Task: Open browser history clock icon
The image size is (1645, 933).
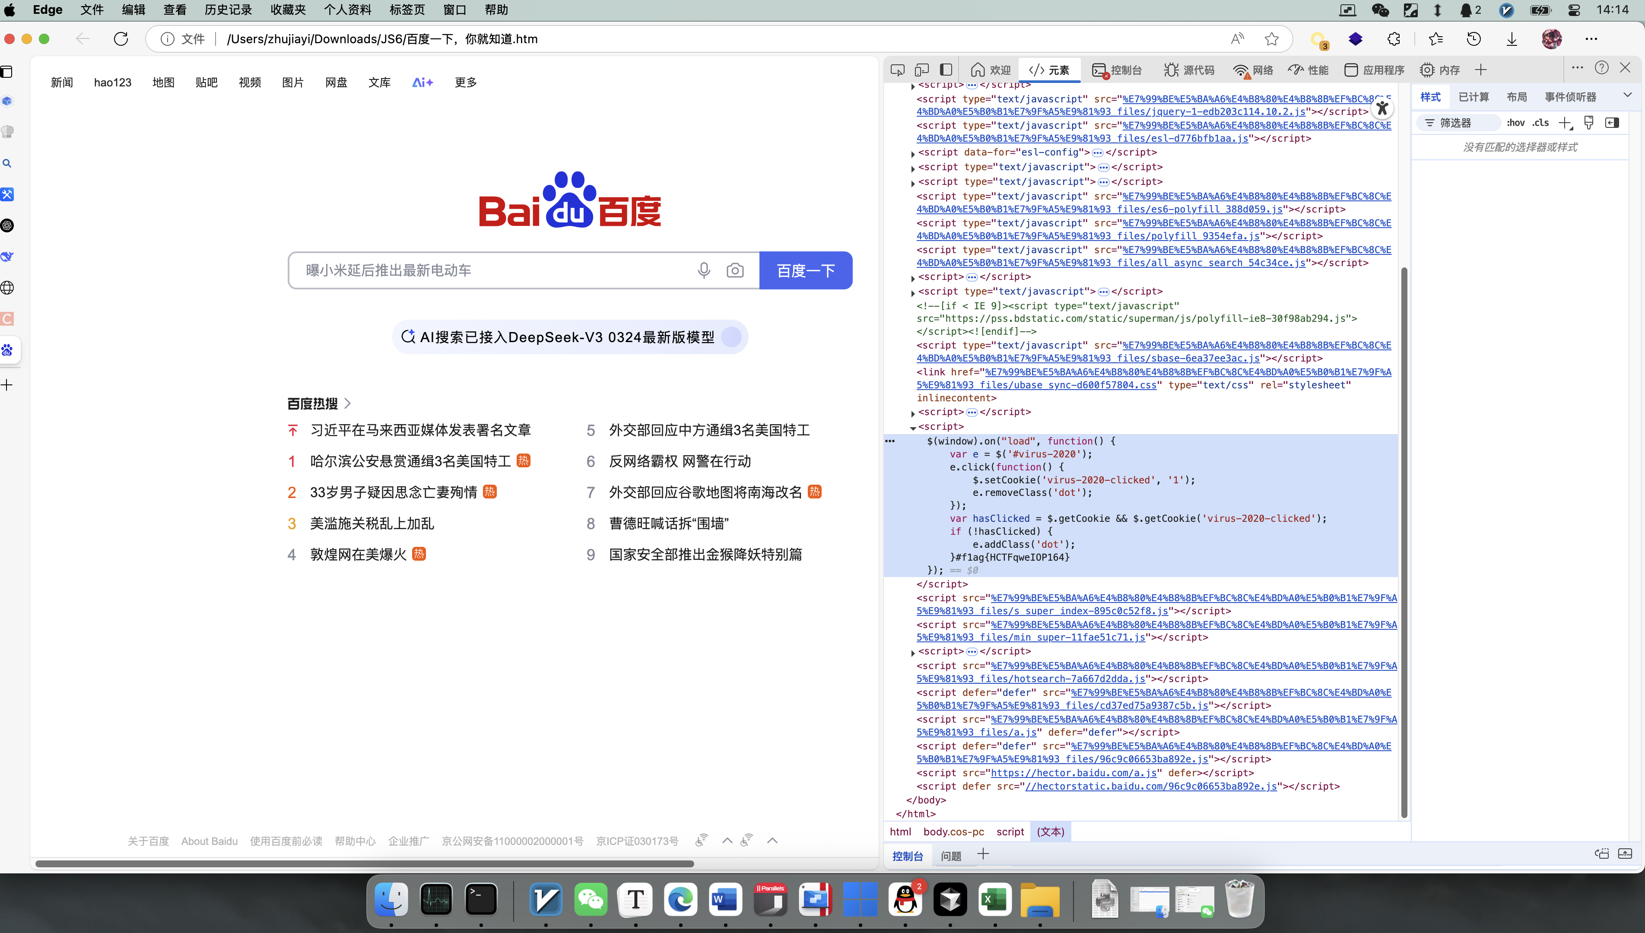Action: [x=1473, y=39]
